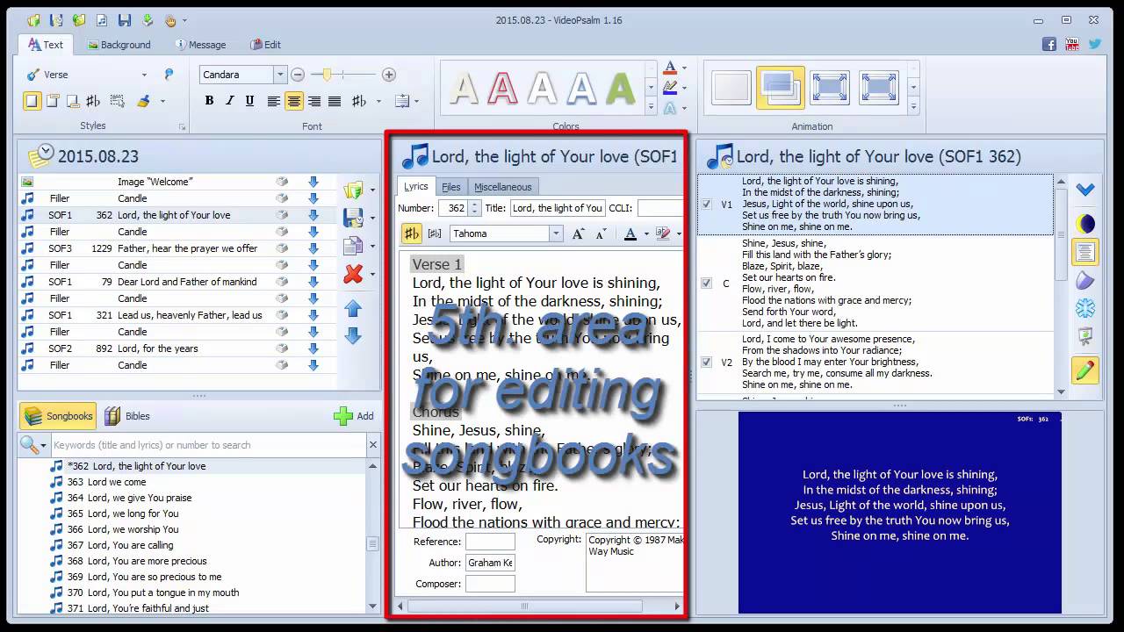The height and width of the screenshot is (632, 1124).
Task: Click the copy agenda icon beside agenda list
Action: click(x=353, y=247)
